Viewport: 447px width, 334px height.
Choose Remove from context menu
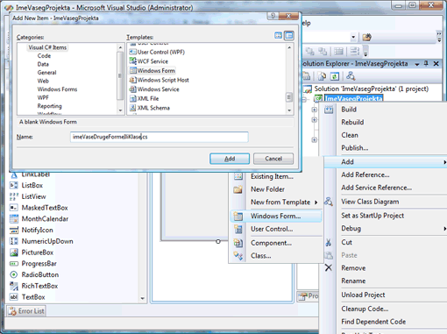coord(353,268)
